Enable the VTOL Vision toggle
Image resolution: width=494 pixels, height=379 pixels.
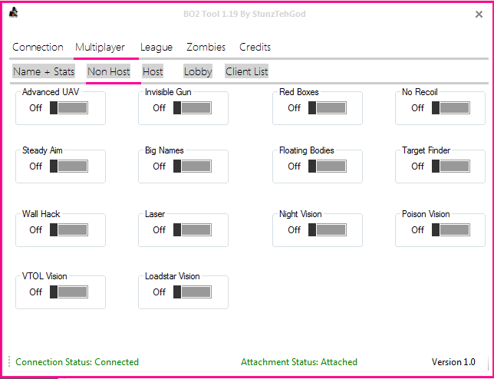[69, 292]
